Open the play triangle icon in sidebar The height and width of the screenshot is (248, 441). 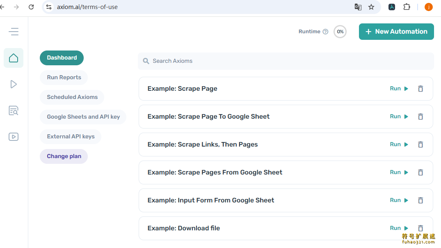point(14,84)
